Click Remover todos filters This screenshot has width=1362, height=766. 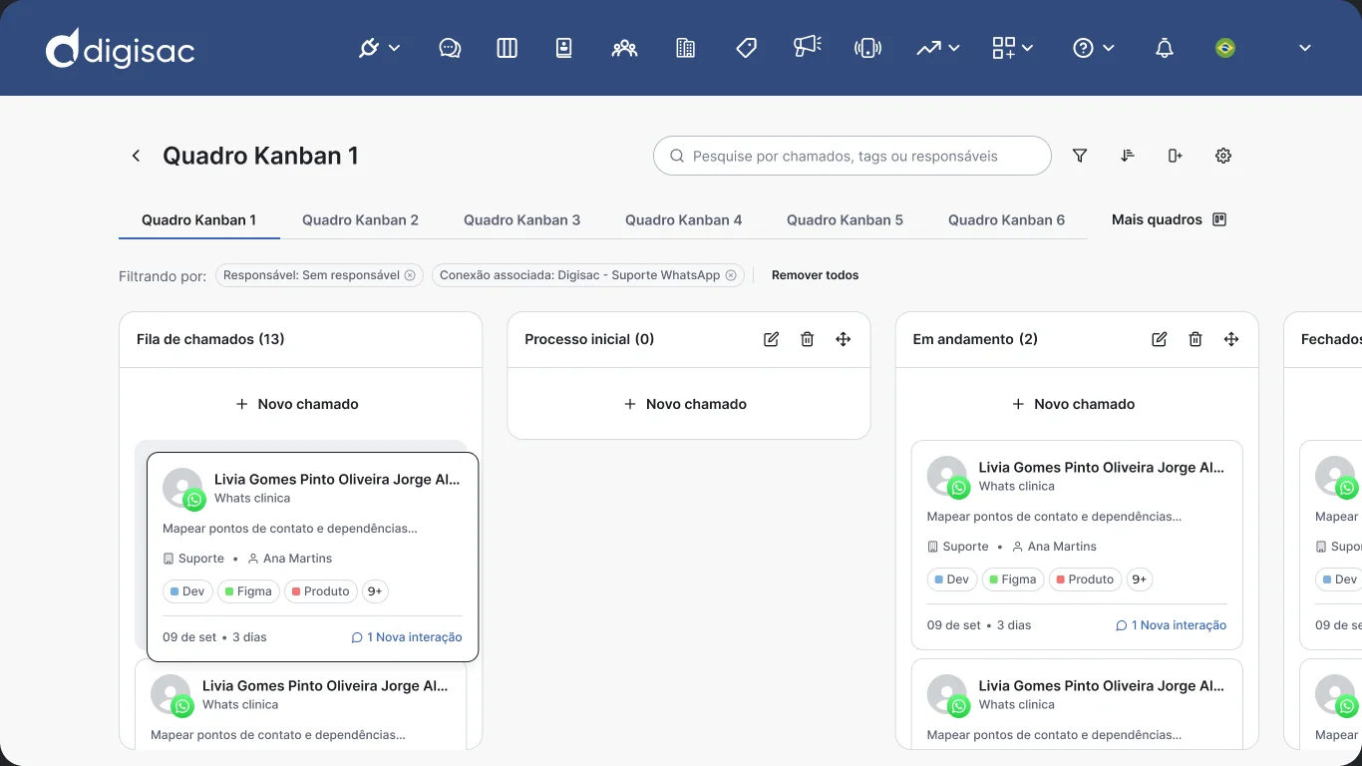tap(815, 275)
